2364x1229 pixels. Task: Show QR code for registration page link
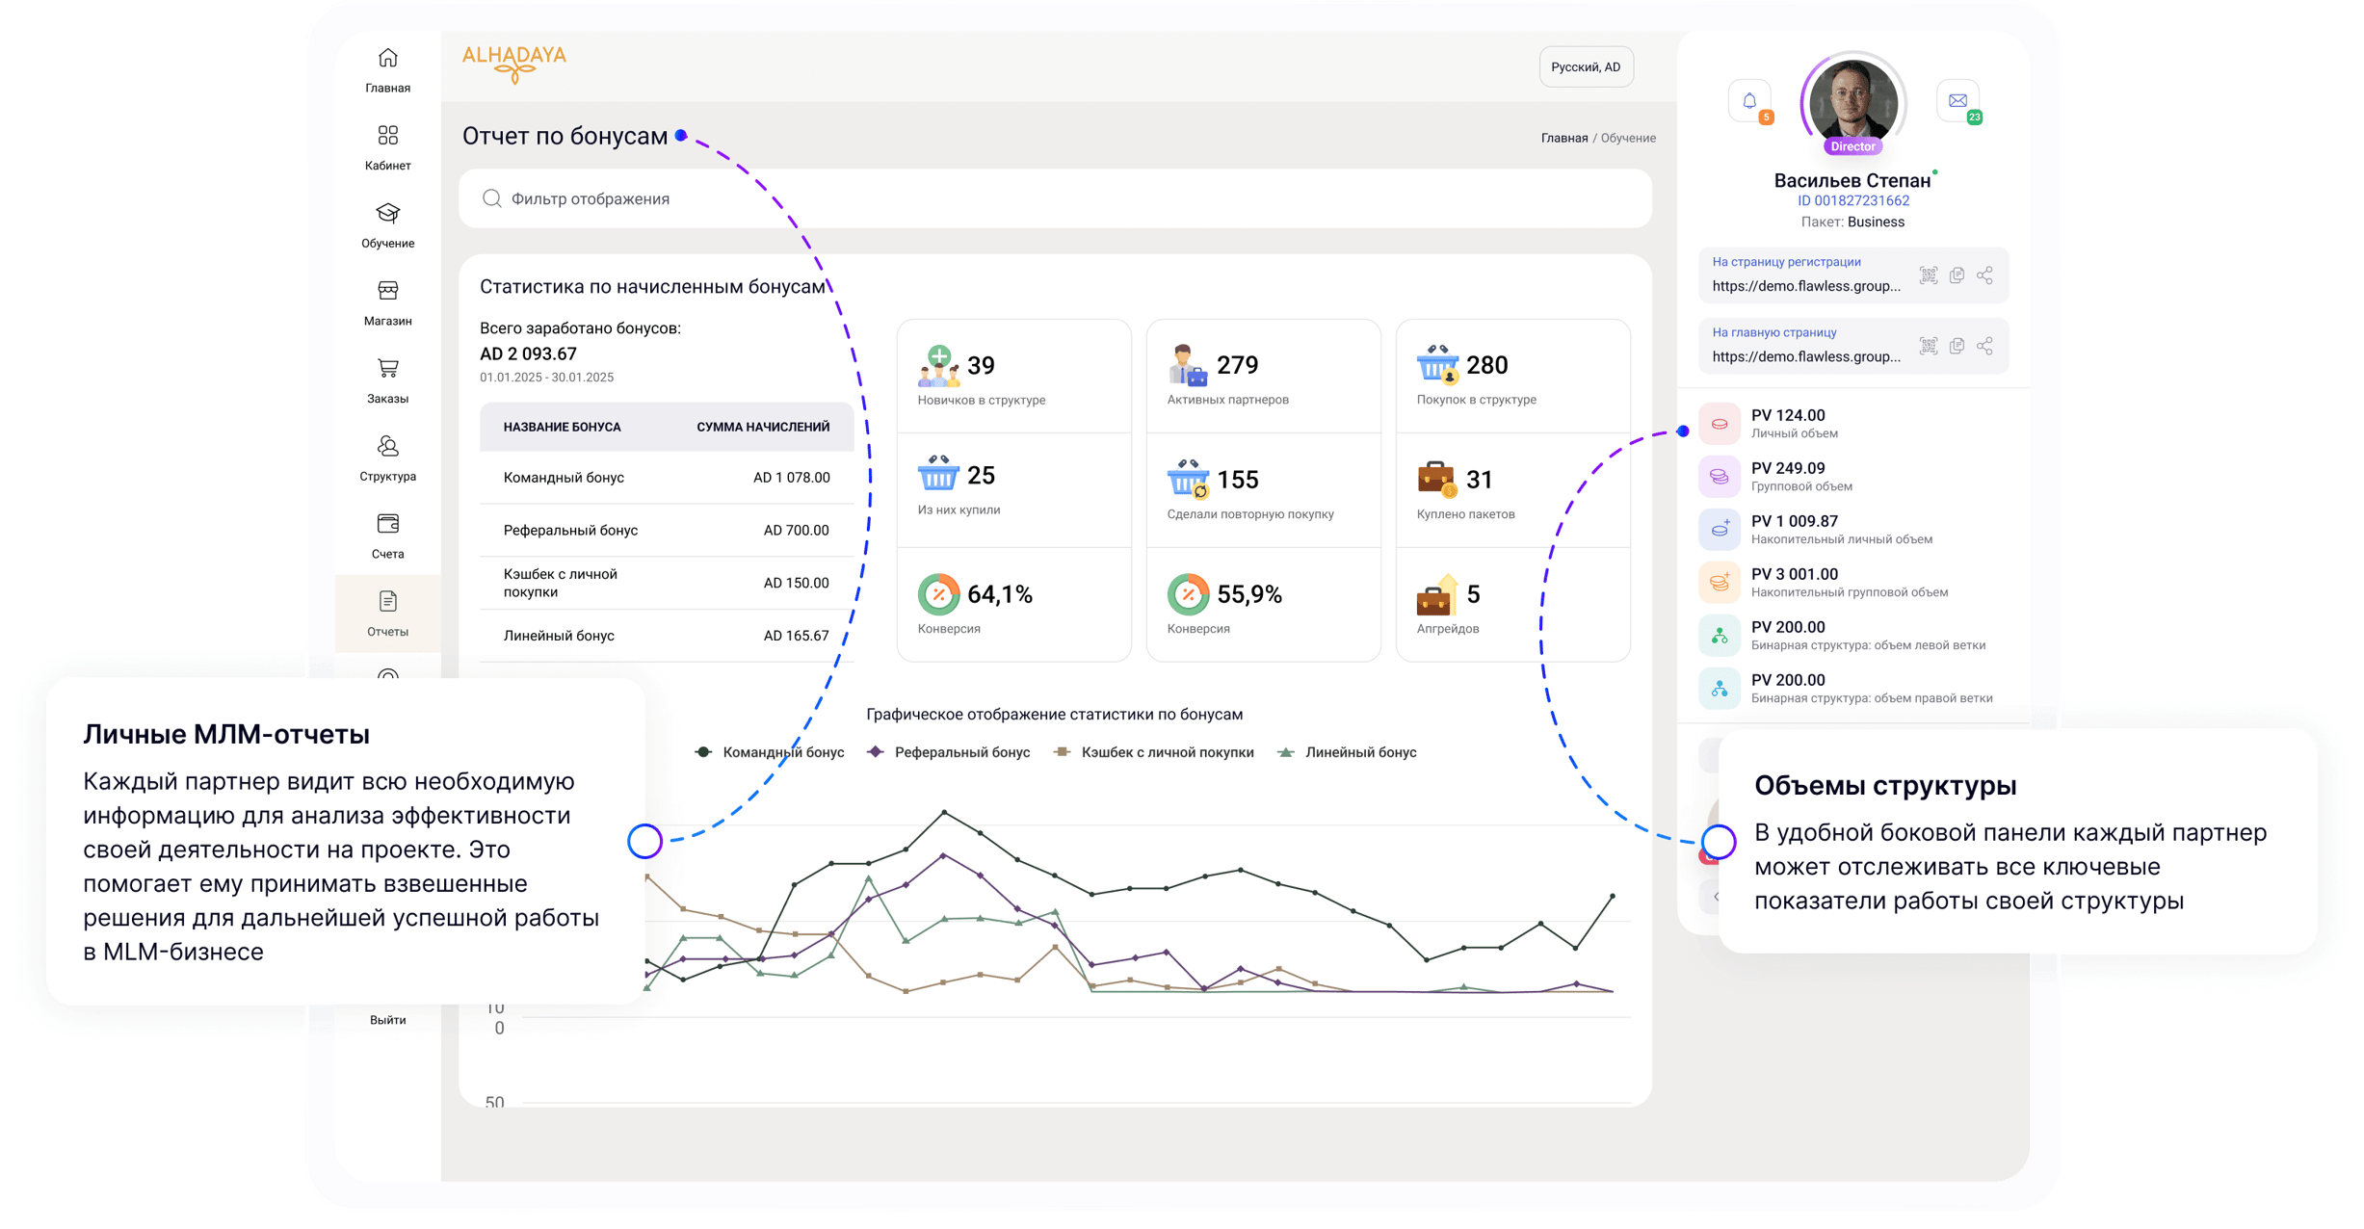(1928, 275)
